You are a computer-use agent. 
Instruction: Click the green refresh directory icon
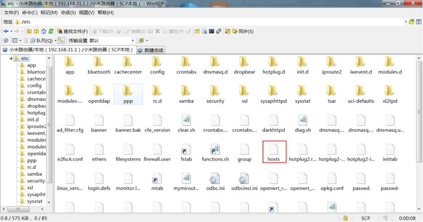[x=51, y=31]
